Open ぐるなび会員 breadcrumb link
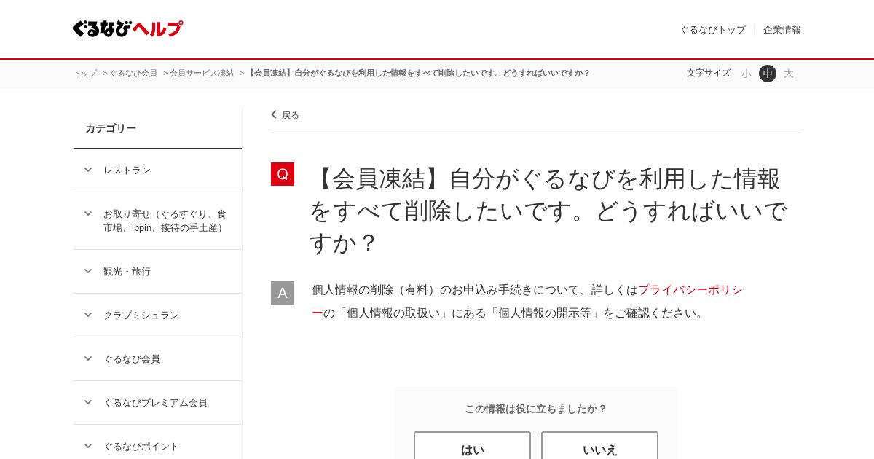This screenshot has height=459, width=874. [133, 74]
